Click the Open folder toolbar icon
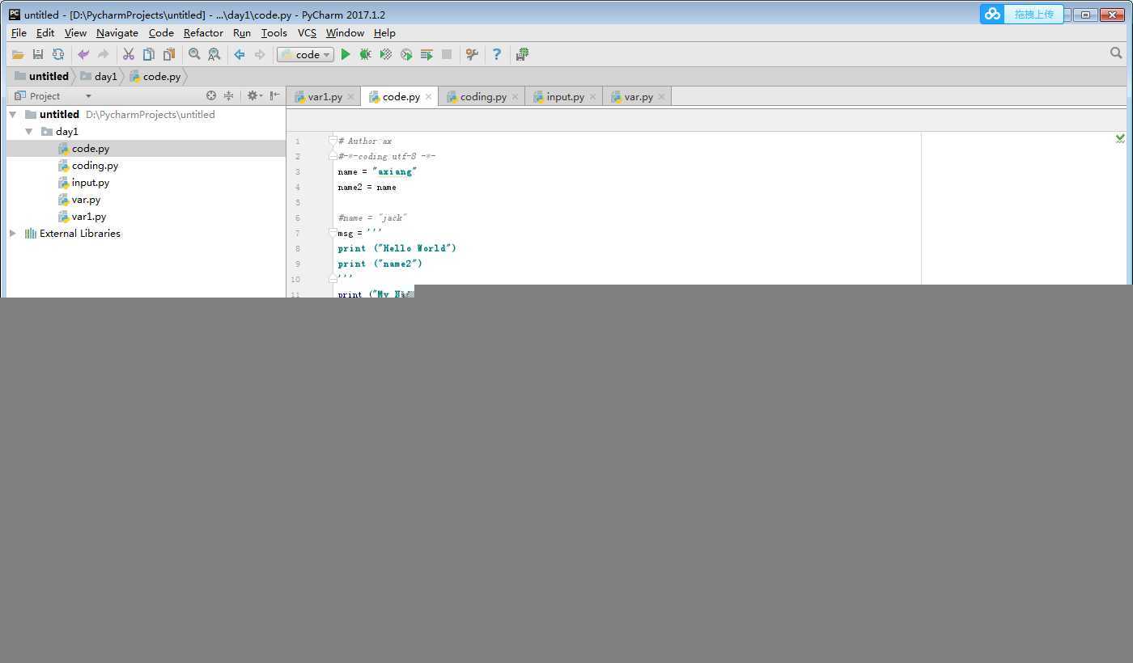1133x663 pixels. (x=17, y=54)
